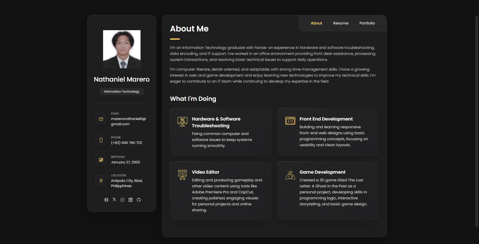Click the Game Development controller icon

pos(290,175)
